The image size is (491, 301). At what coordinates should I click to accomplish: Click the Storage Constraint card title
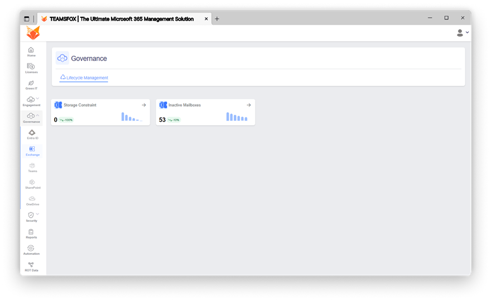(80, 105)
